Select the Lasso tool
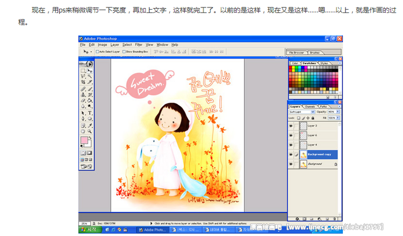Viewport: 403px width, 236px height. (83, 76)
